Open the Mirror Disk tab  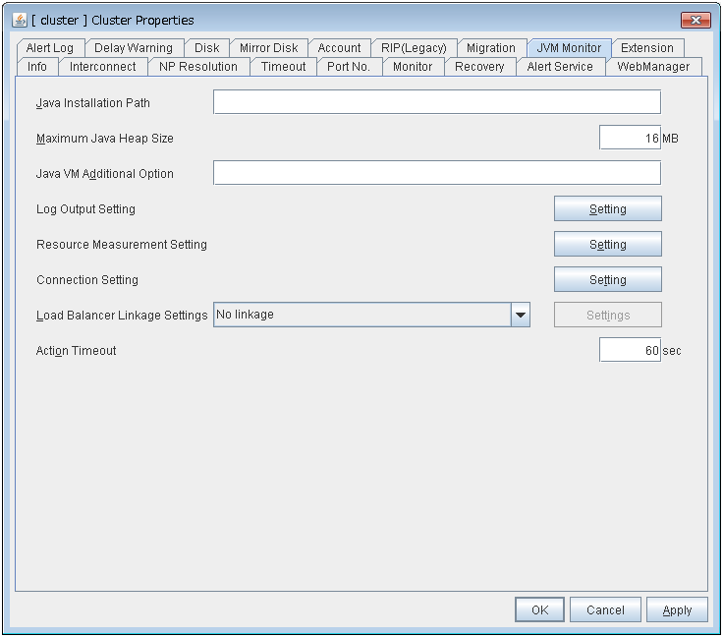(268, 47)
